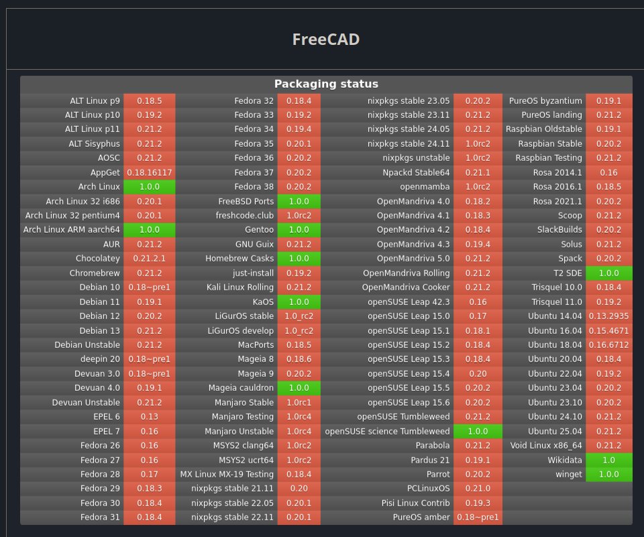644x537 pixels.
Task: Click the Void Linux x86_64 label
Action: (546, 445)
